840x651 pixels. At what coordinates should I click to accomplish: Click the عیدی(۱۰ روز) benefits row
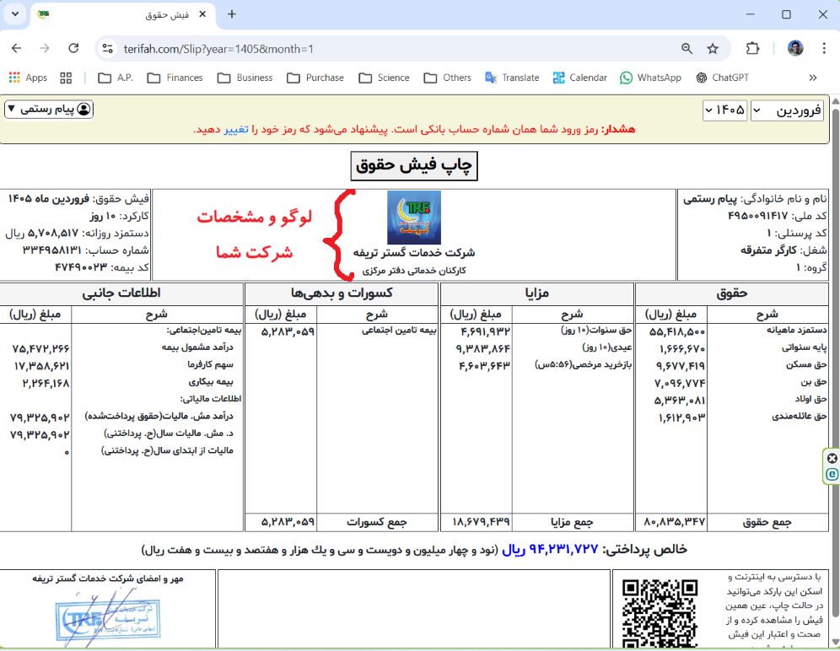[x=536, y=347]
